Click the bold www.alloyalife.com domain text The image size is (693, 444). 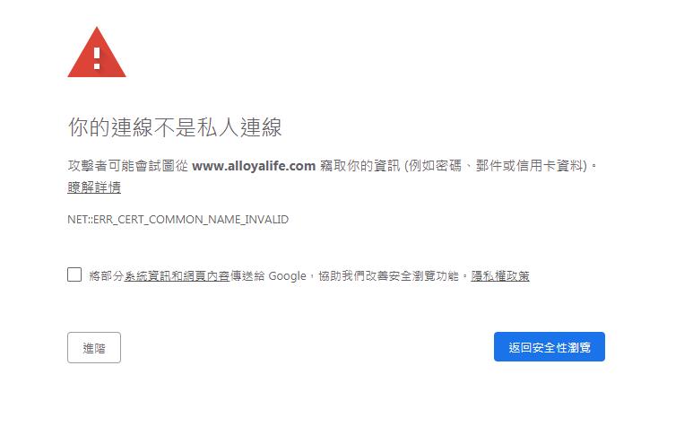254,166
